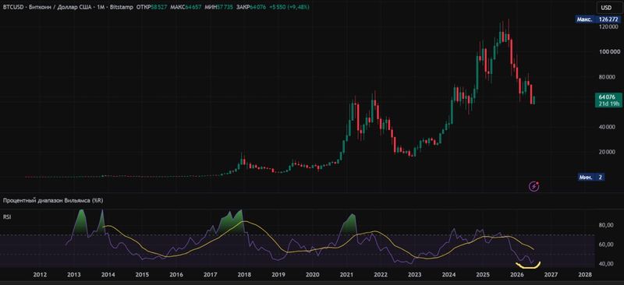
Task: Click the purple lightning flash icon
Action: pos(534,185)
